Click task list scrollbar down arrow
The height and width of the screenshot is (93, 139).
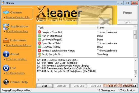click(x=135, y=55)
